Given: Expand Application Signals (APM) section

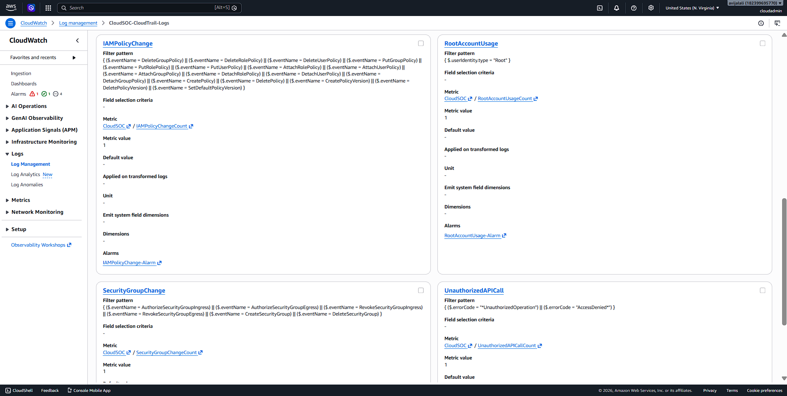Looking at the screenshot, I should [x=7, y=130].
